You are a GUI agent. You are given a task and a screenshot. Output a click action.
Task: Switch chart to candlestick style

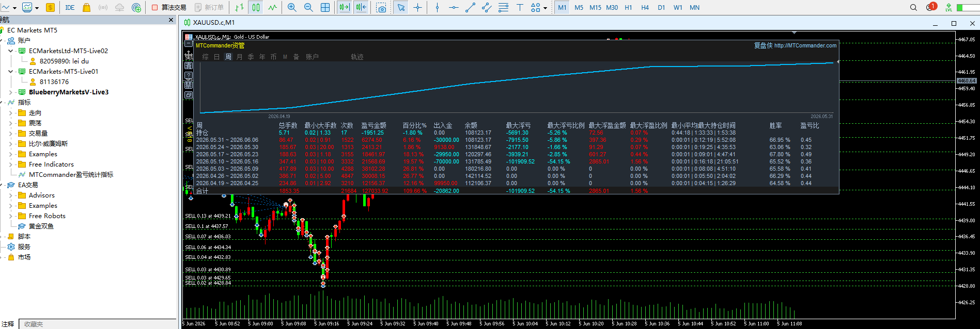[256, 8]
